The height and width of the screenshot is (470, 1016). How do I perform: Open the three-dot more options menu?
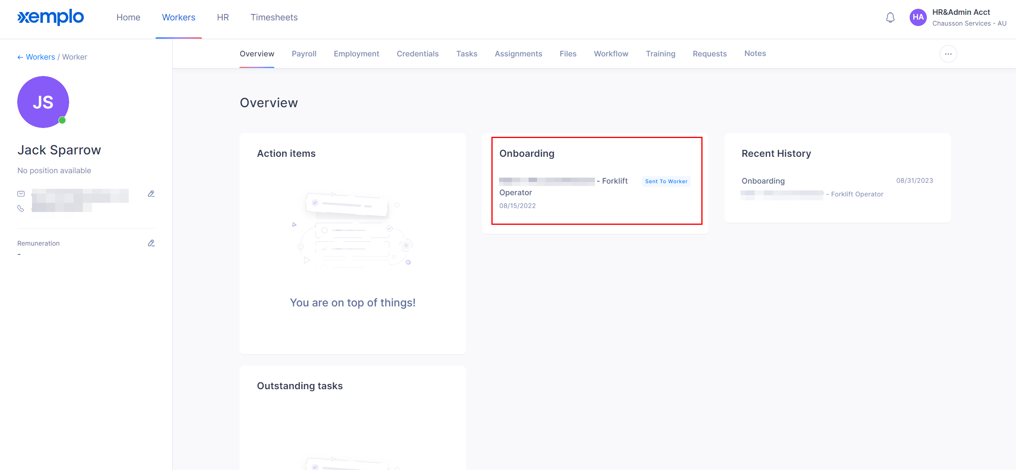(x=948, y=54)
